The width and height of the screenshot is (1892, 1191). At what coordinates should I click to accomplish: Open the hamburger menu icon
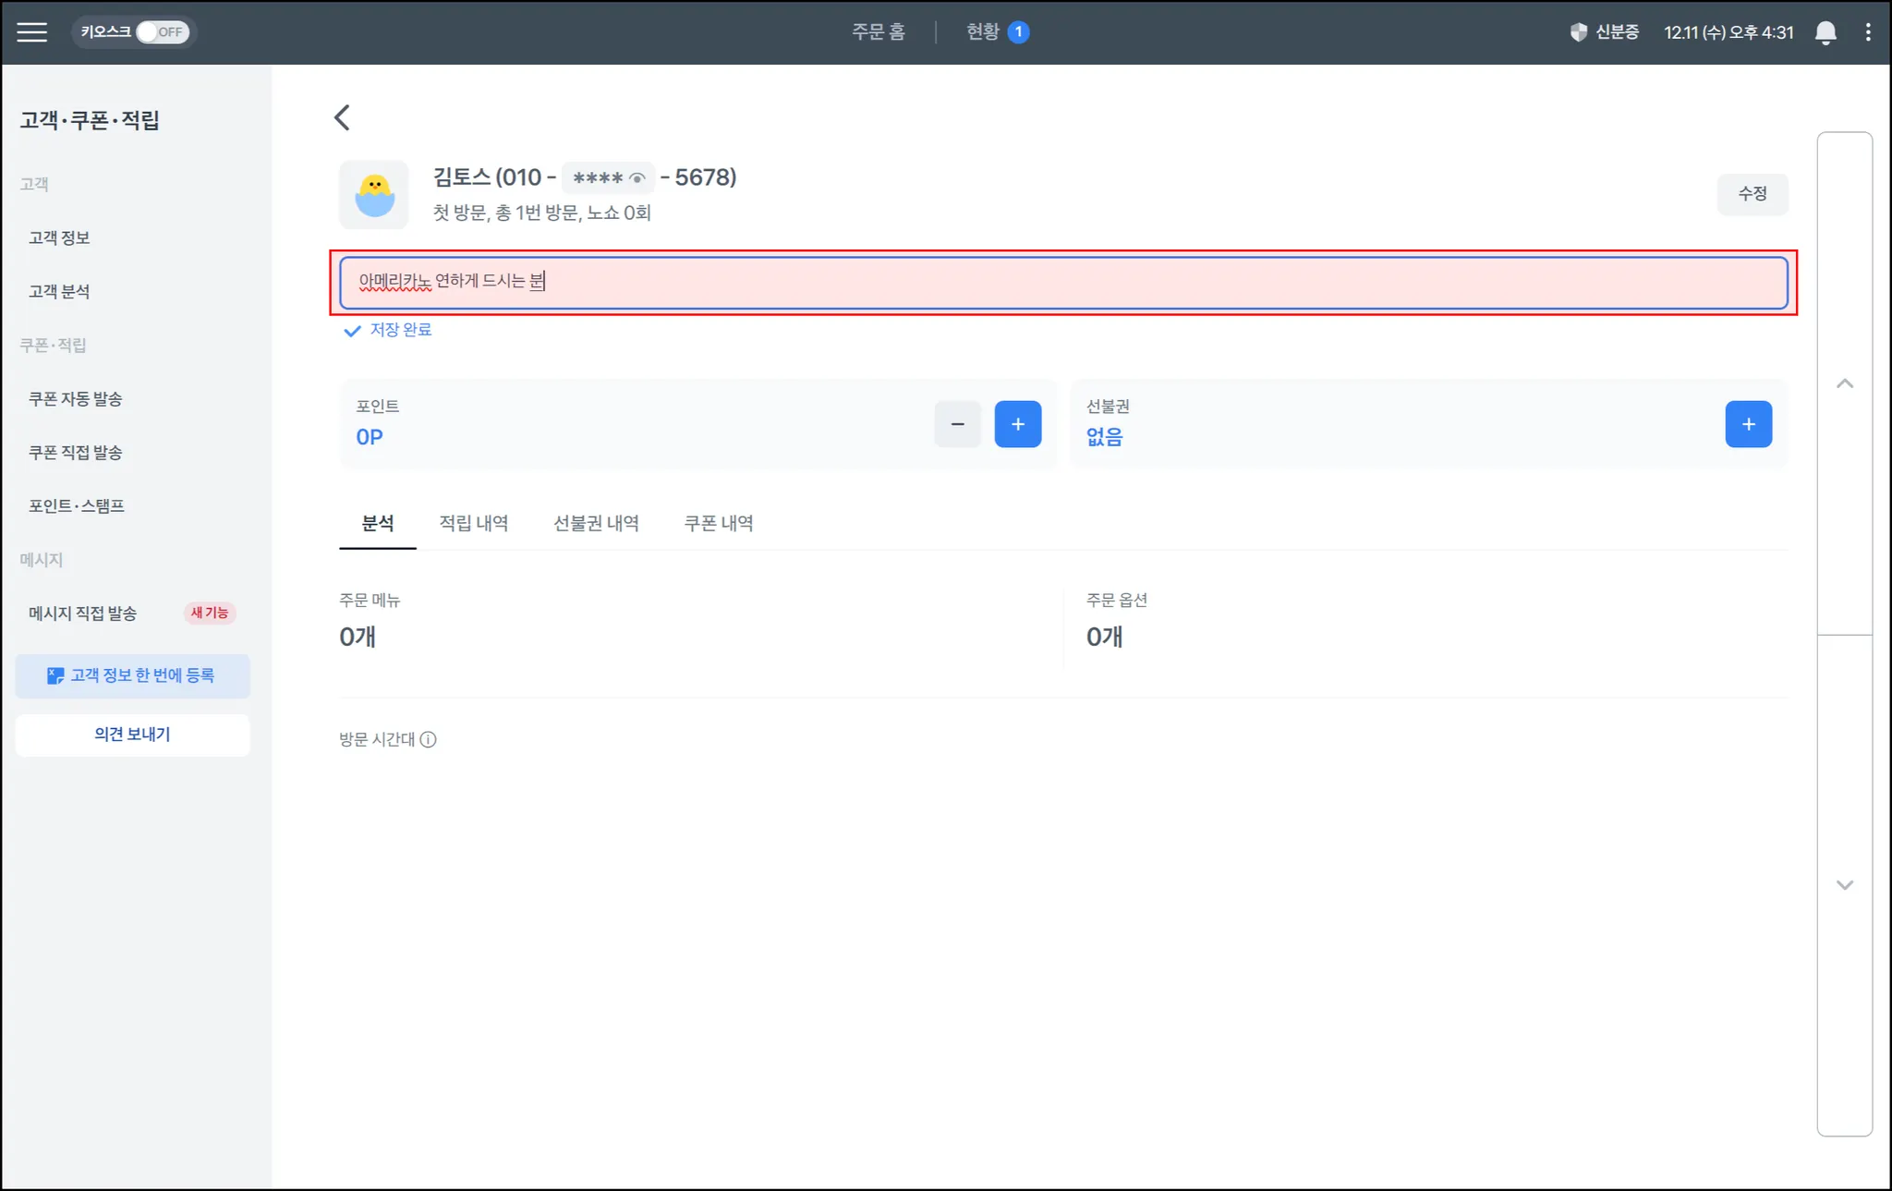coord(32,32)
